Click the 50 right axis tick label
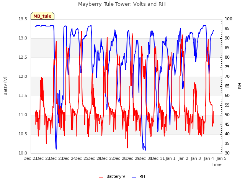The width and height of the screenshot is (245, 184). tap(227, 115)
